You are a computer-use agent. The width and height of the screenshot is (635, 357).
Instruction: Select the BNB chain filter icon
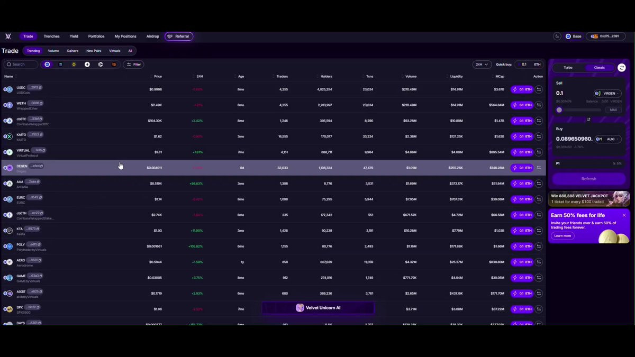[74, 65]
